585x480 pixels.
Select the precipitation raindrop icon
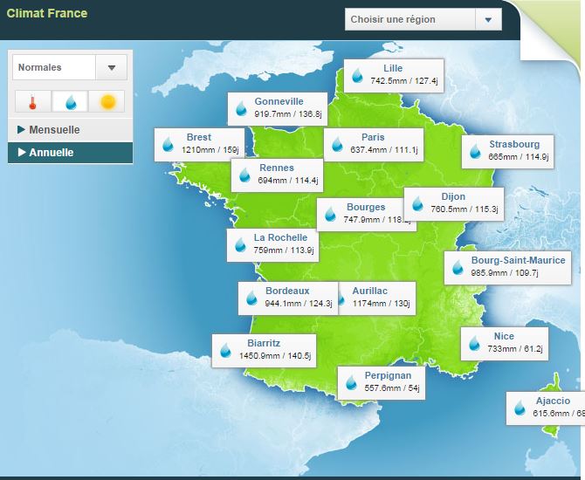point(70,102)
